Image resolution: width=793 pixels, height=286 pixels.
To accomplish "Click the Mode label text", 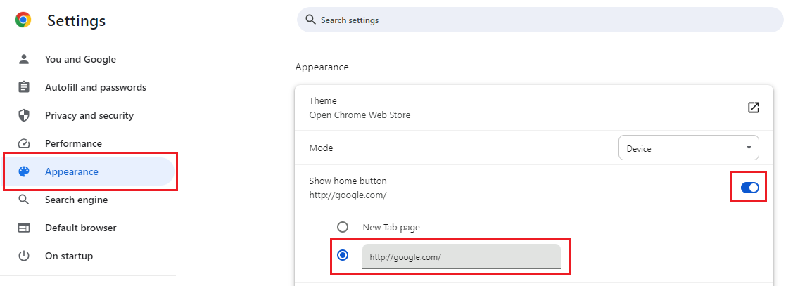I will click(x=321, y=148).
